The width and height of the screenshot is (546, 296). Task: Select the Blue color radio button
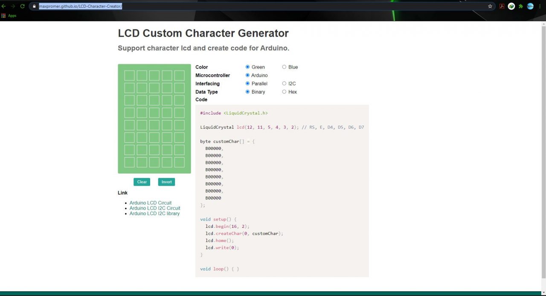284,67
